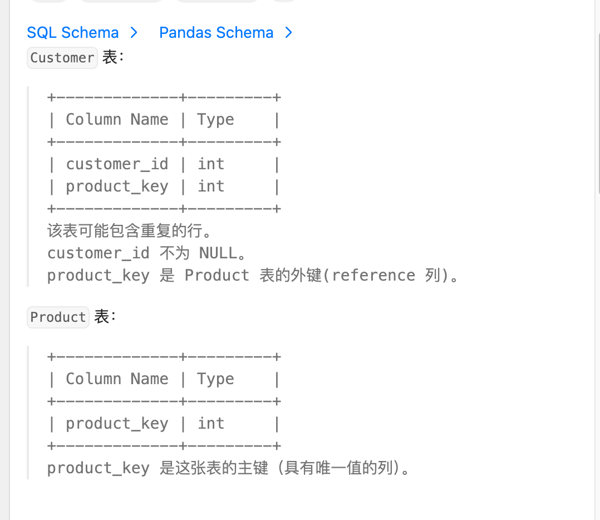Expand the chevron beside SQL Schema
This screenshot has height=520, width=600.
(x=134, y=33)
